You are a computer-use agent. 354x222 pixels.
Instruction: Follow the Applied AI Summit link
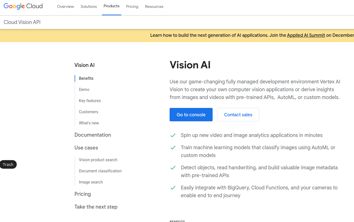(x=306, y=35)
